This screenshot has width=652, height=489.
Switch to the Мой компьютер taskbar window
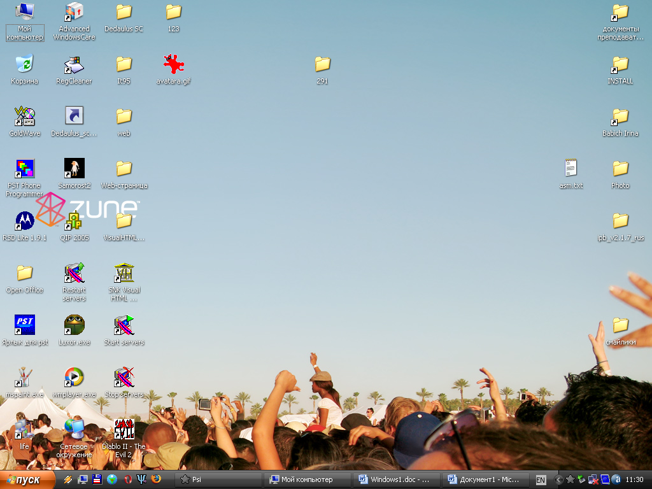pos(308,480)
